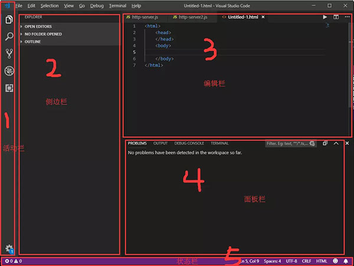Screen dimensions: 354x266
Task: Toggle maximized panel size with chevron
Action: pos(336,143)
